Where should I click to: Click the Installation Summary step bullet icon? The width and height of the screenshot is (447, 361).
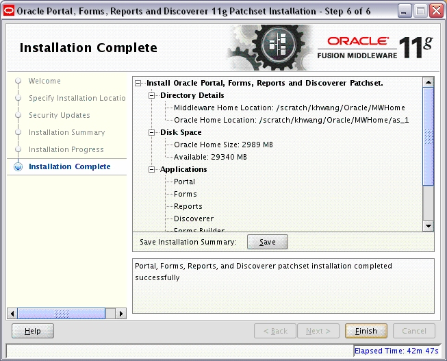[18, 132]
